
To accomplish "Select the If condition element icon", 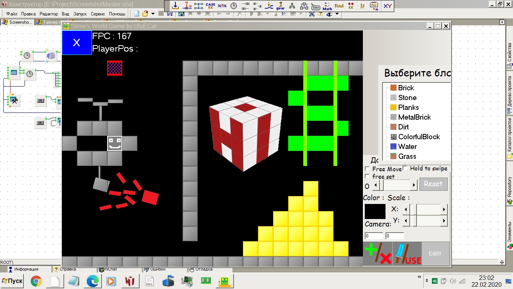I will coord(362,6).
